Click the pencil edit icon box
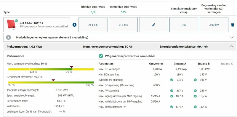The width and height of the screenshot is (237, 117). 153,25
